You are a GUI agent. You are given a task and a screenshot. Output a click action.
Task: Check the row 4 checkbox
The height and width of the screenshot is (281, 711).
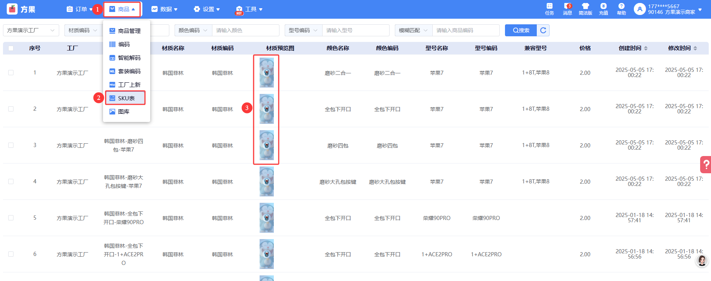(x=11, y=181)
